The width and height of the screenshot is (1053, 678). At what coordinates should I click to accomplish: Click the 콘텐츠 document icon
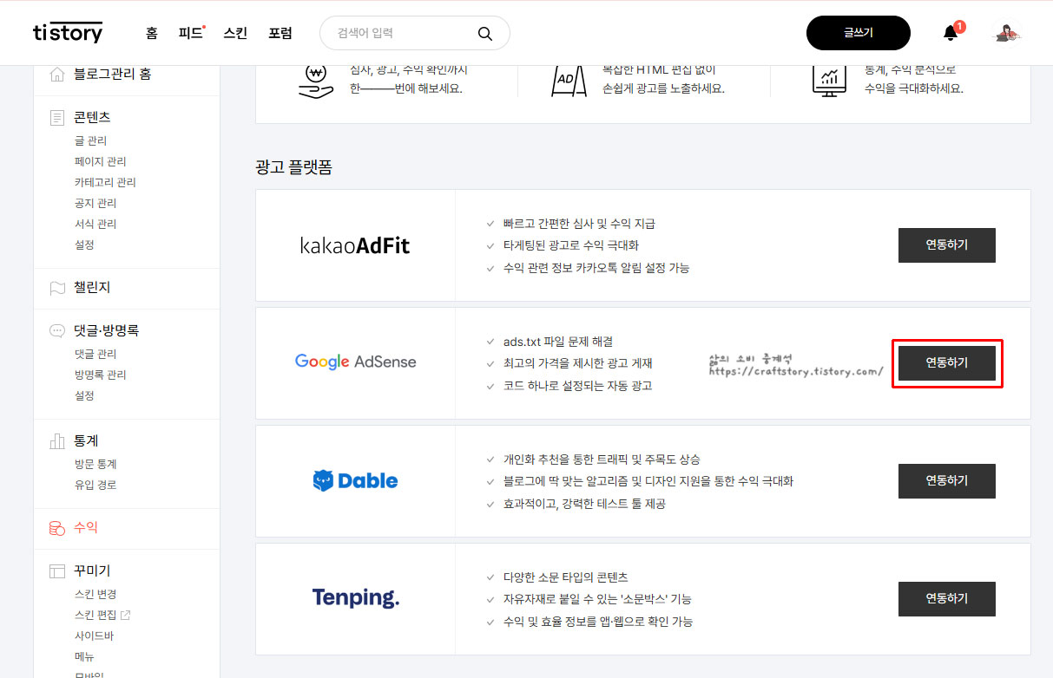point(57,117)
